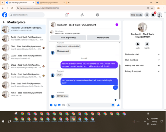Send a thumbs-up like
The width and height of the screenshot is (166, 132).
pyautogui.click(x=118, y=105)
